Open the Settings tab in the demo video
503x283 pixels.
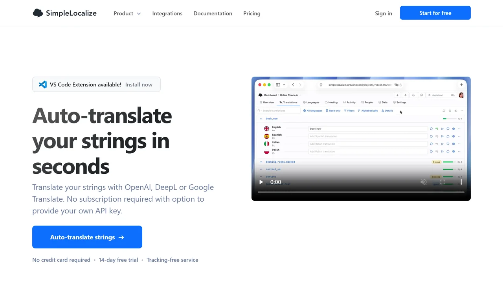point(400,102)
